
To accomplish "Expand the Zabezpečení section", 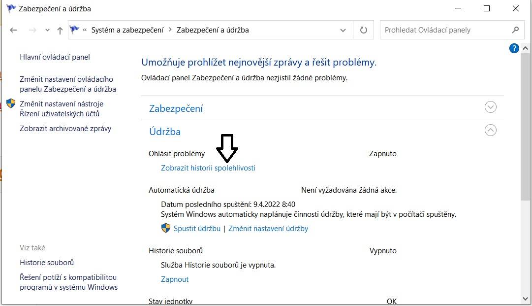I will (x=490, y=107).
